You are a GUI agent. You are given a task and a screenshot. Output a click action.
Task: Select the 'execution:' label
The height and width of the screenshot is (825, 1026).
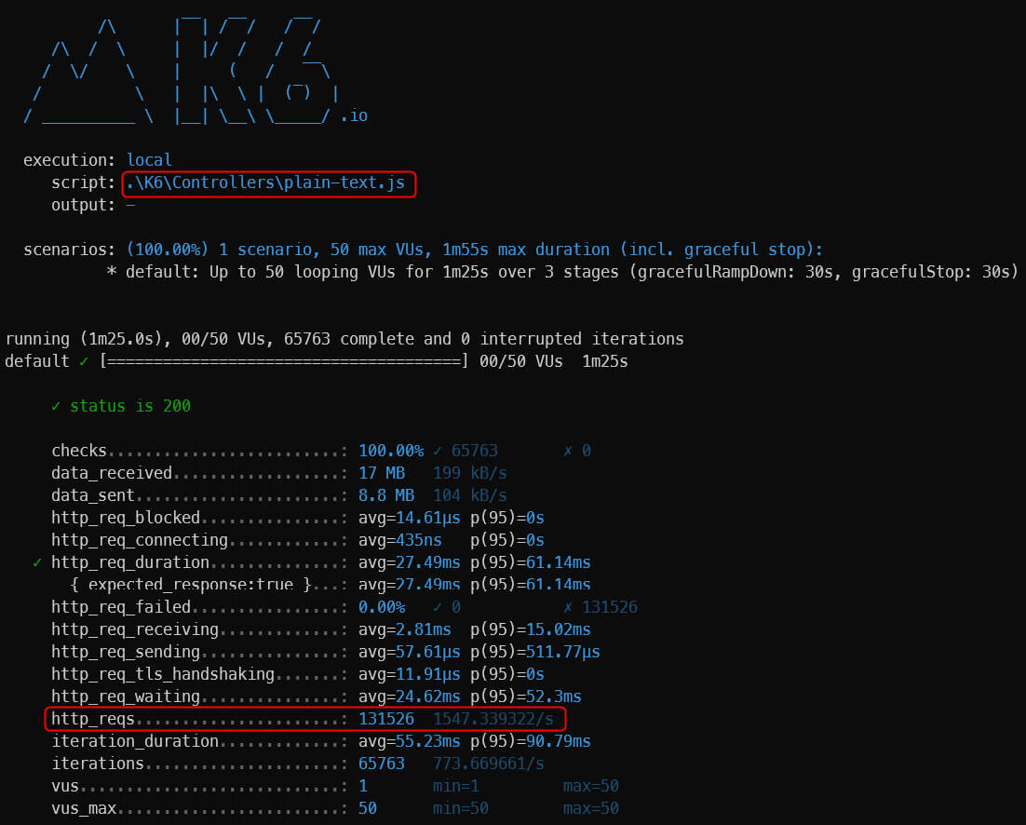click(69, 160)
